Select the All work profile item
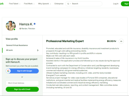Screen dimensions: 129x96 click(22, 50)
